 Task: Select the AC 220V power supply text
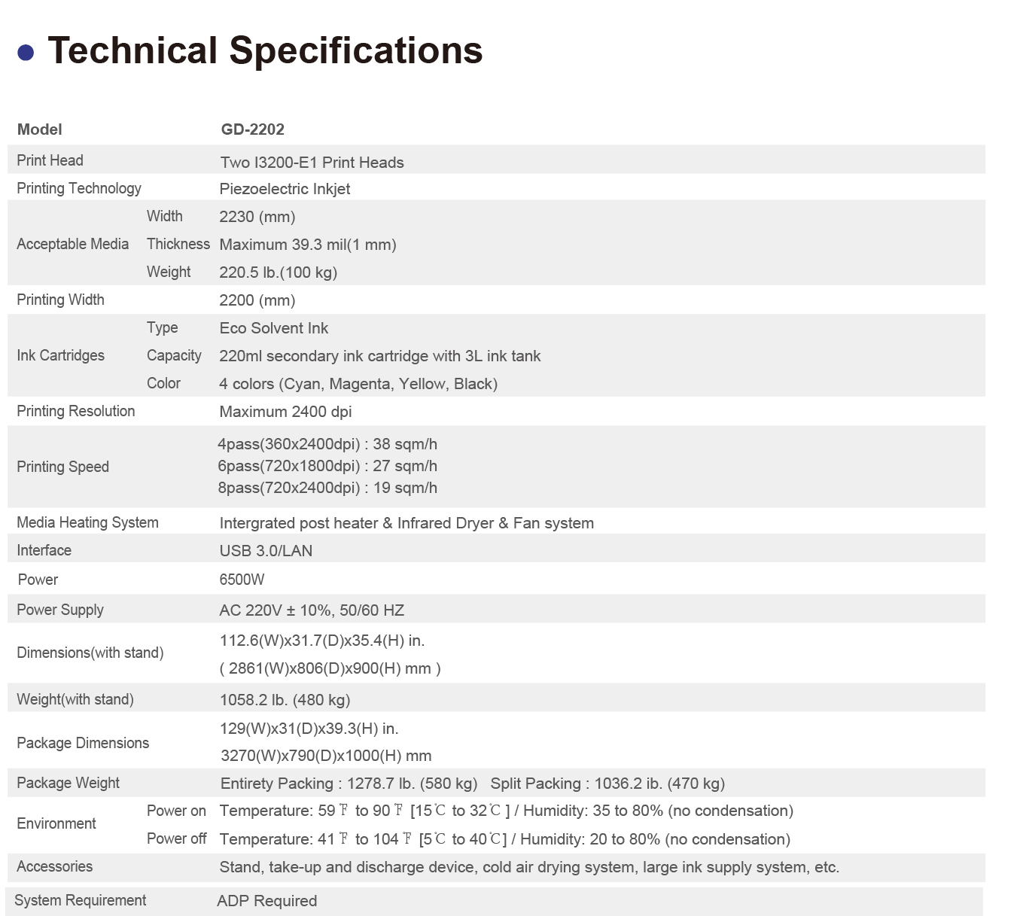click(x=312, y=610)
